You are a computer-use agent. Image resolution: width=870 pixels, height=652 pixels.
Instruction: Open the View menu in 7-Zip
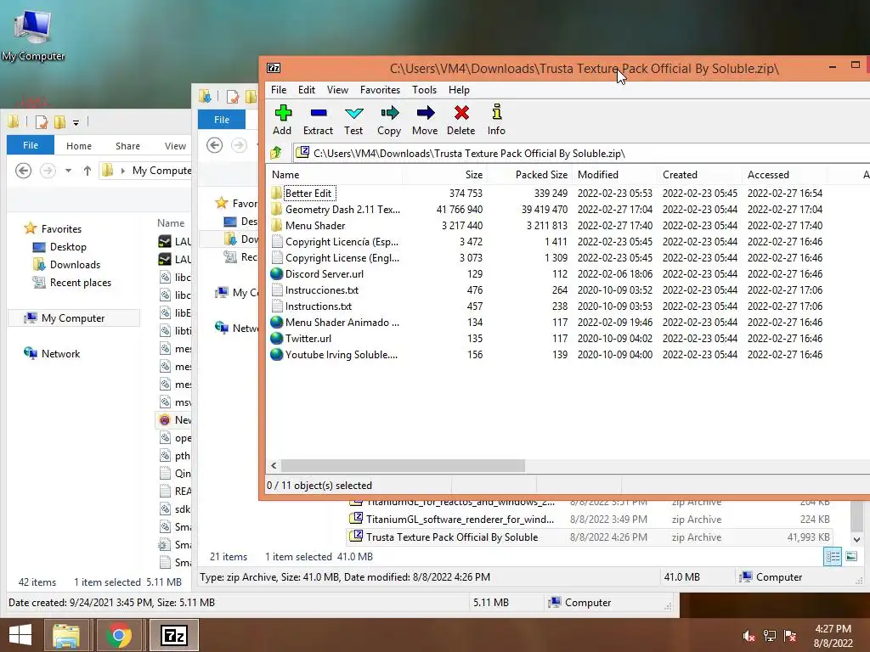coord(337,90)
